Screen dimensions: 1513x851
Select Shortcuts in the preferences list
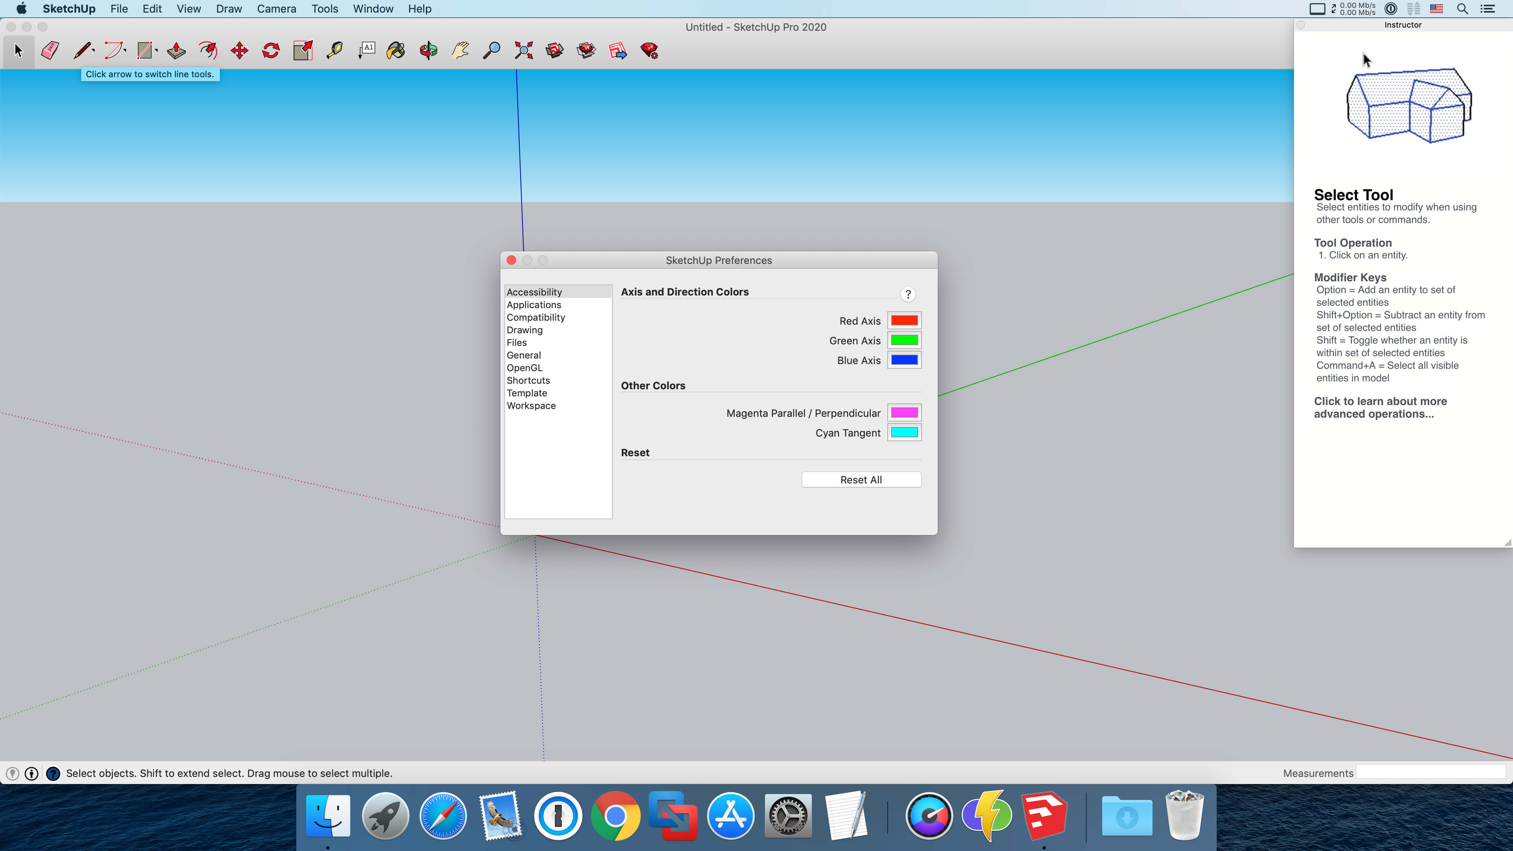[558, 381]
